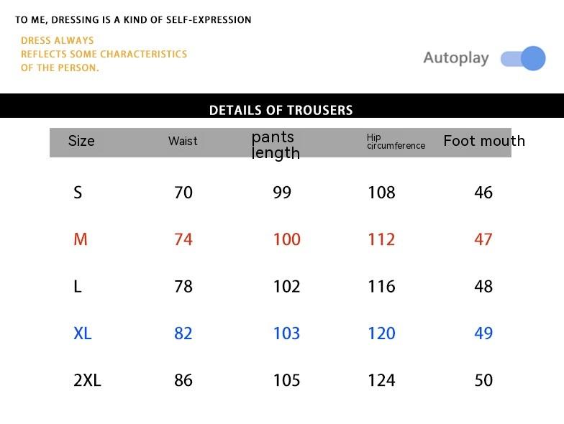Click pants length value 102
This screenshot has width=564, height=424.
click(286, 286)
